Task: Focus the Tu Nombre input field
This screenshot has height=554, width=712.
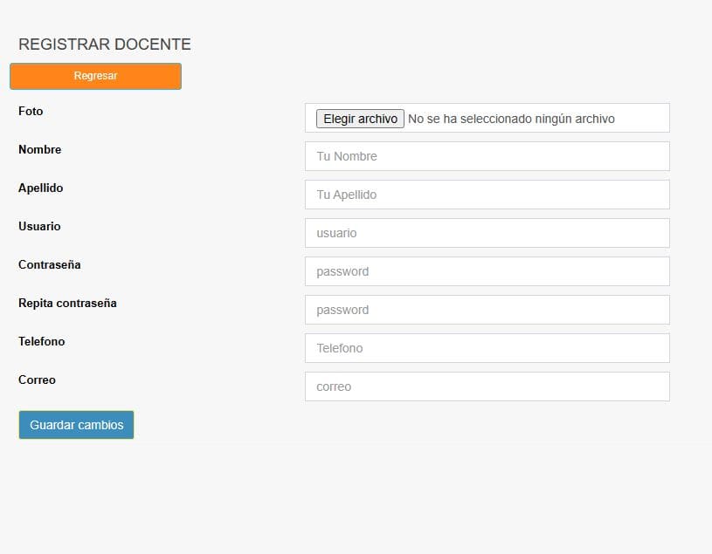Action: [487, 156]
